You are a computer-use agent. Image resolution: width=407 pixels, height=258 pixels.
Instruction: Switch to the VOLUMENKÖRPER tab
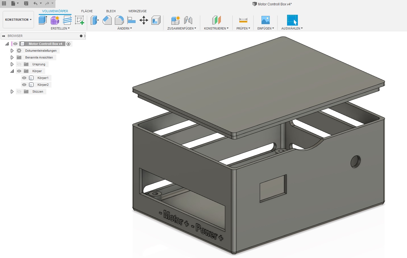pos(55,11)
